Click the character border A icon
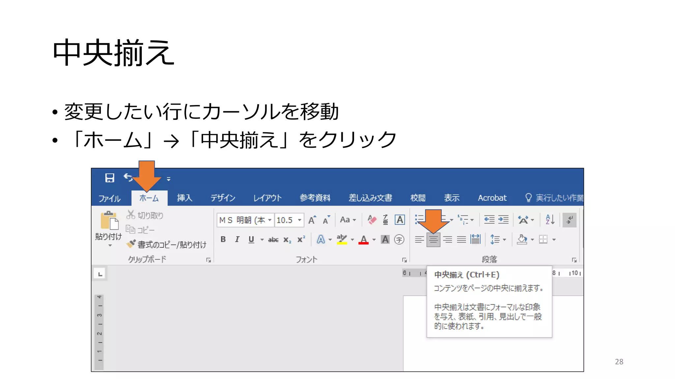The height and width of the screenshot is (379, 675). [x=399, y=220]
